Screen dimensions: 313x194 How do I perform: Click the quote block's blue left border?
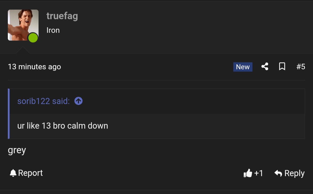pos(9,114)
